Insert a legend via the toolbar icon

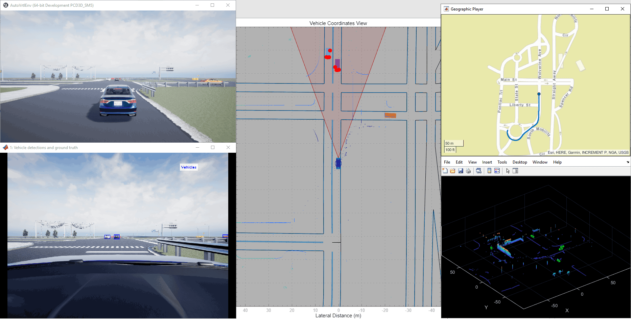pos(497,171)
